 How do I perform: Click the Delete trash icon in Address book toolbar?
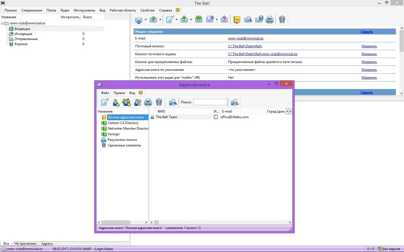(159, 102)
